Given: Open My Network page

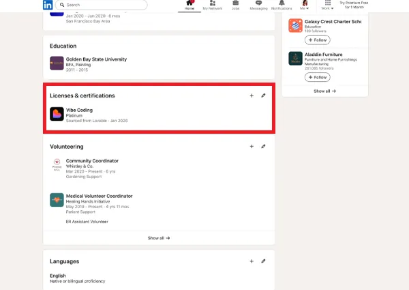Looking at the screenshot, I should [213, 5].
